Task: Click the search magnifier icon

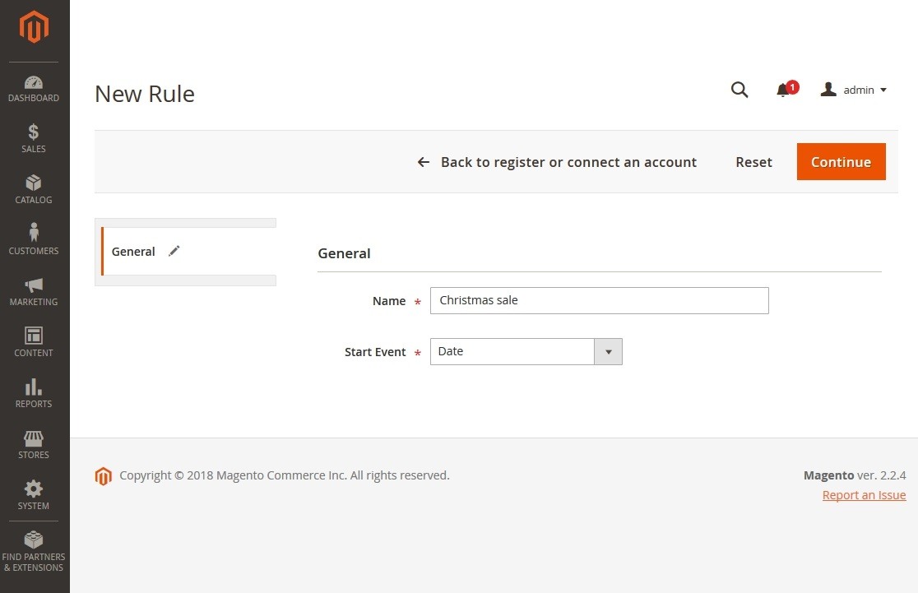Action: (x=739, y=90)
